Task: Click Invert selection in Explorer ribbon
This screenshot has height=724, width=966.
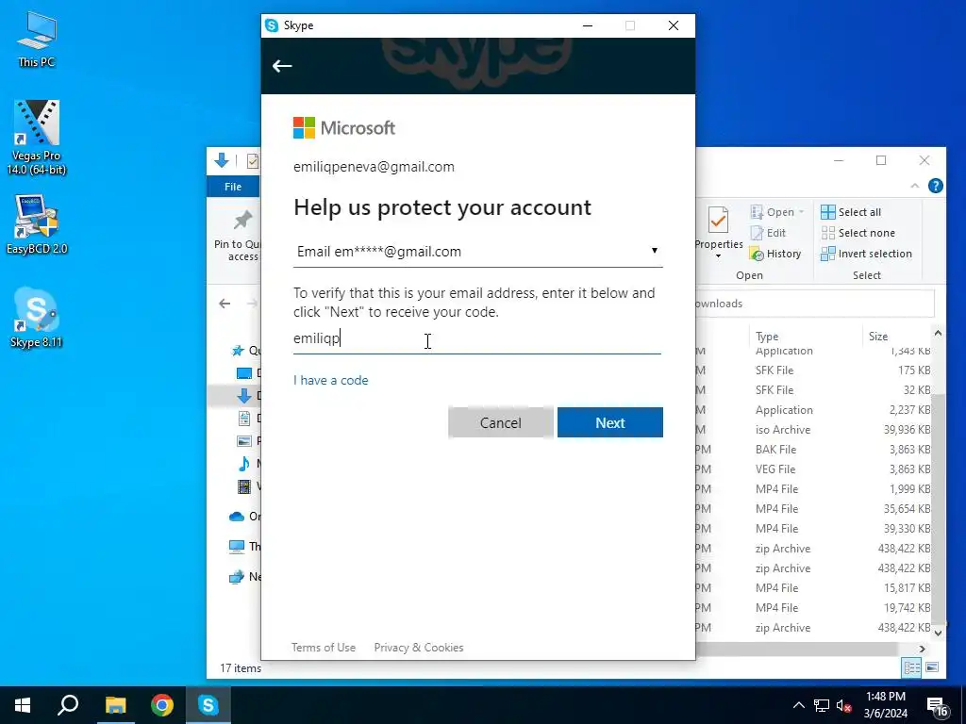Action: [866, 254]
